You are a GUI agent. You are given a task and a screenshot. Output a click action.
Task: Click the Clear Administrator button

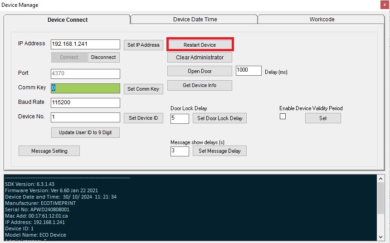(200, 58)
